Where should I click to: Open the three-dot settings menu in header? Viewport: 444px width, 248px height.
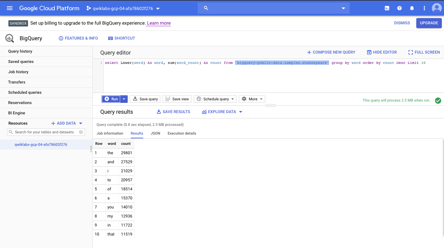pos(424,8)
